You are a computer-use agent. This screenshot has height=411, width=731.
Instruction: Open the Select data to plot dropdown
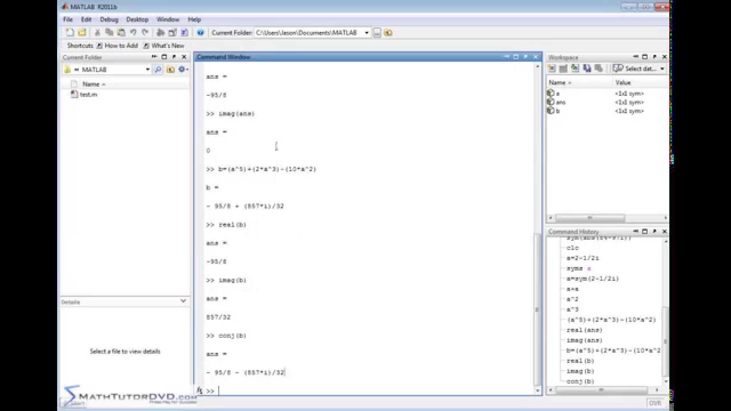point(662,68)
